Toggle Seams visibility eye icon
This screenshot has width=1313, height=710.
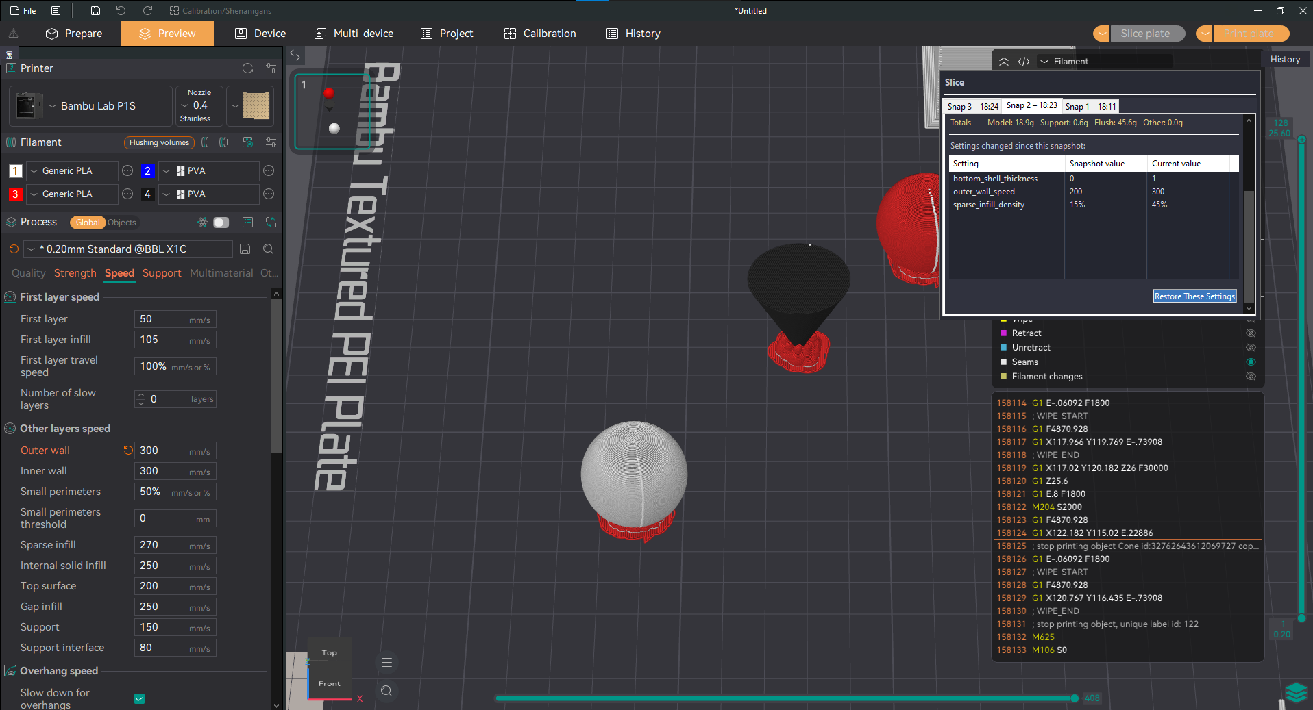pyautogui.click(x=1251, y=362)
